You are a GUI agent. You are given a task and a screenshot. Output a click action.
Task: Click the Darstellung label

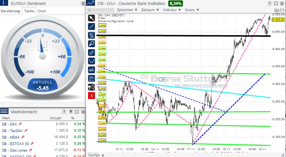(10, 11)
